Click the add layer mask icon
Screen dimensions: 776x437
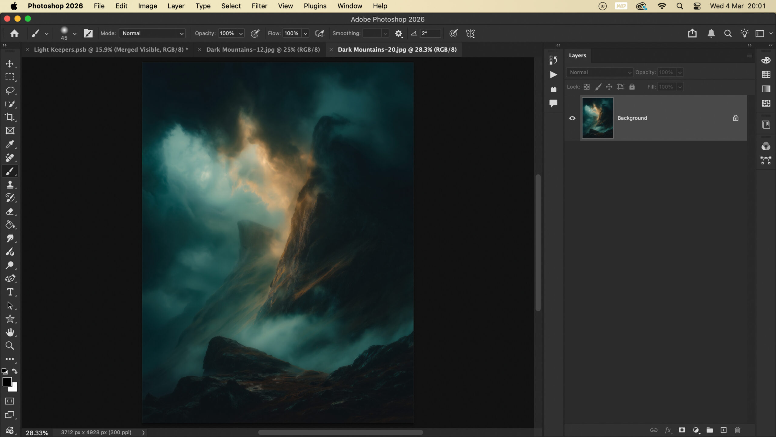682,430
